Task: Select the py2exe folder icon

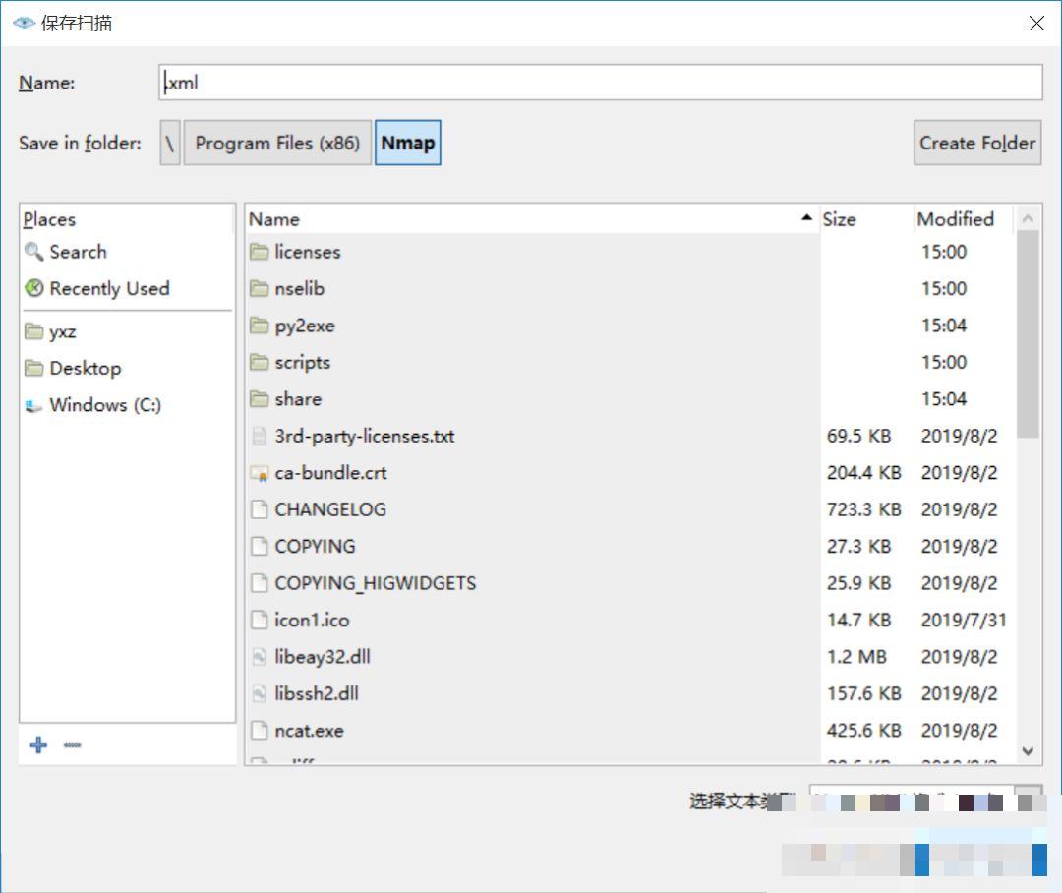Action: [259, 326]
